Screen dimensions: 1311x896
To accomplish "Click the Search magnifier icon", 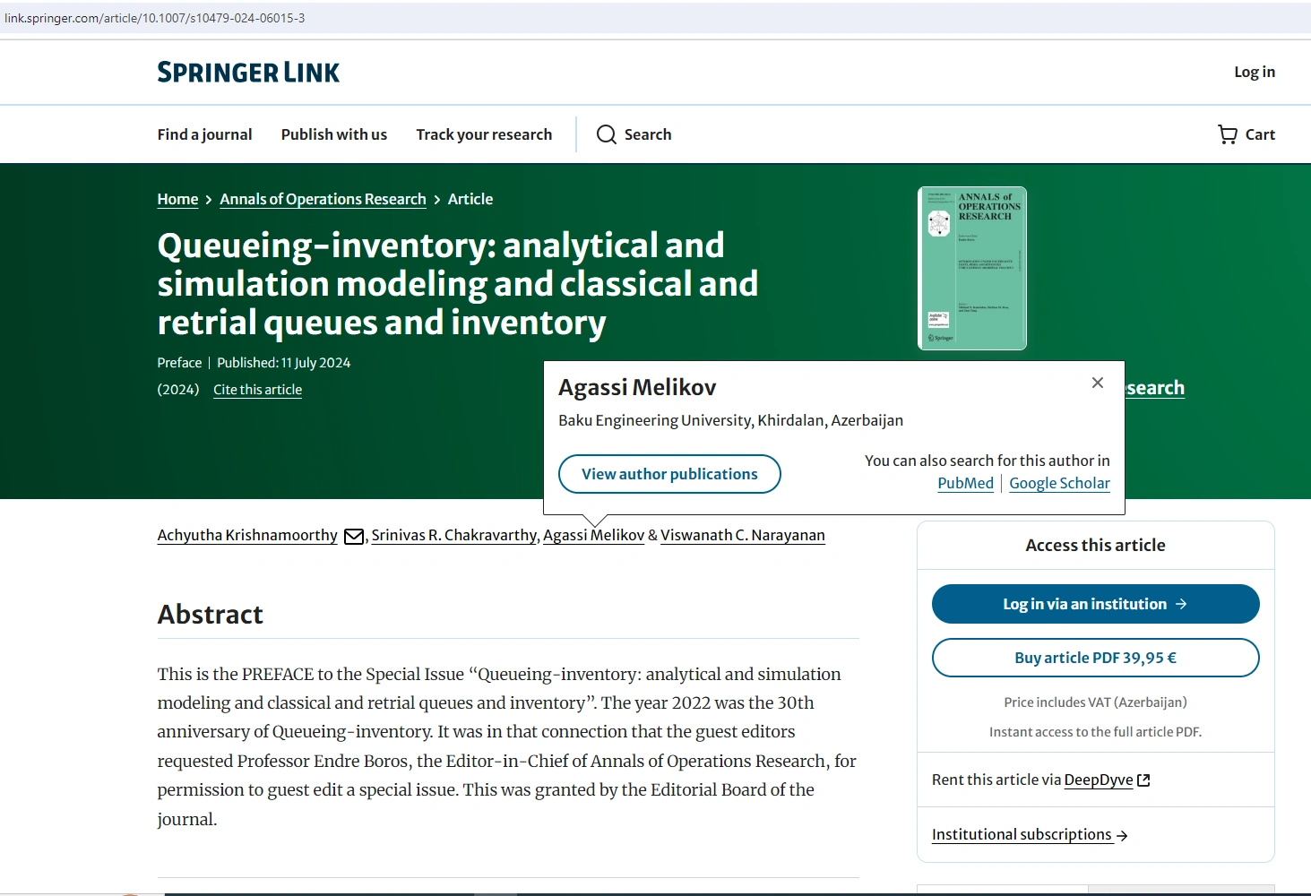I will [607, 134].
